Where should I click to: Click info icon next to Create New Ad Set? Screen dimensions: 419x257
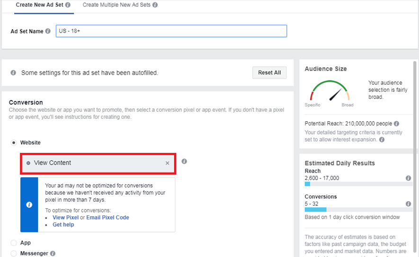(68, 5)
